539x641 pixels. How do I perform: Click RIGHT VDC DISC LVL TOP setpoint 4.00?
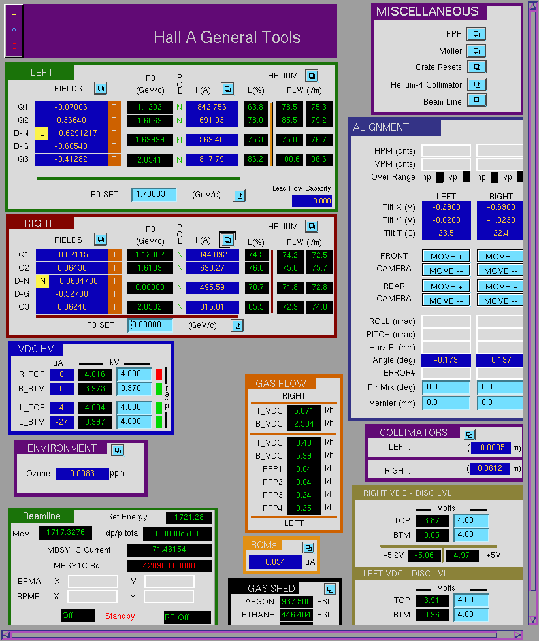(471, 520)
